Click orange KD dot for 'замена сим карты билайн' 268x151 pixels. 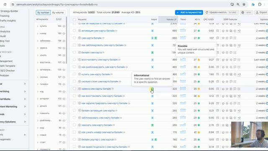pos(199,89)
